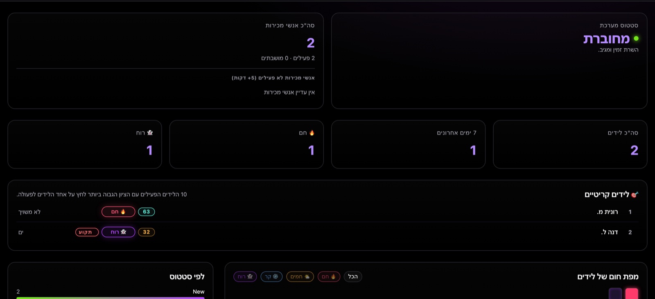Click the ghost icon in רוח card

[150, 133]
